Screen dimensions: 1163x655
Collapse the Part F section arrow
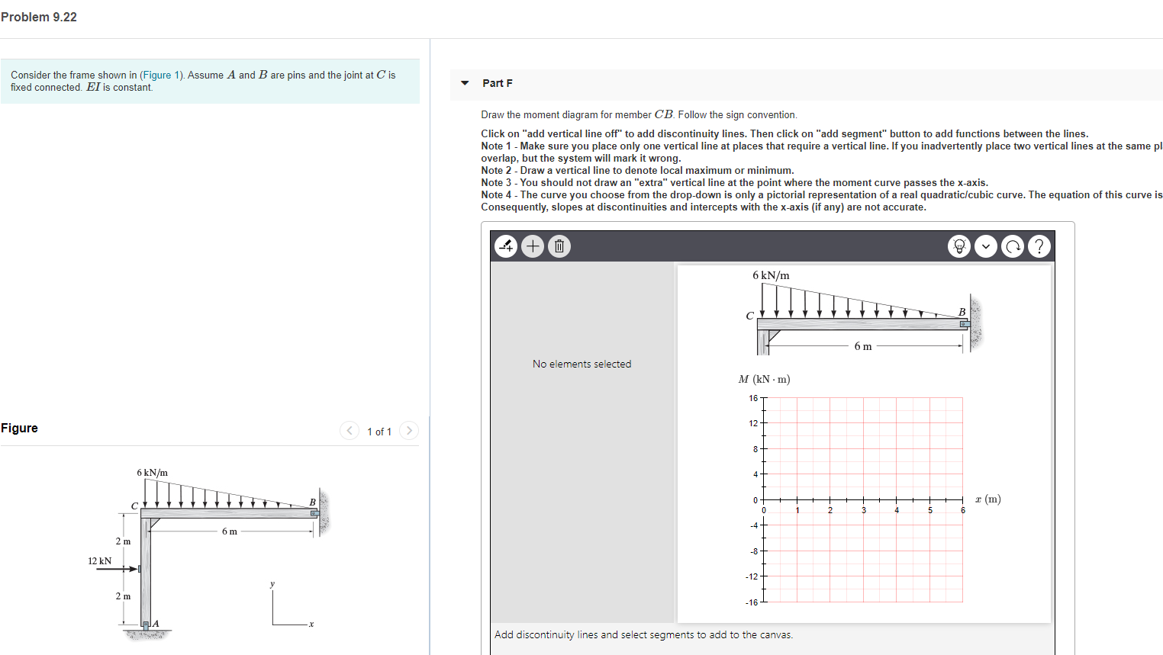465,83
